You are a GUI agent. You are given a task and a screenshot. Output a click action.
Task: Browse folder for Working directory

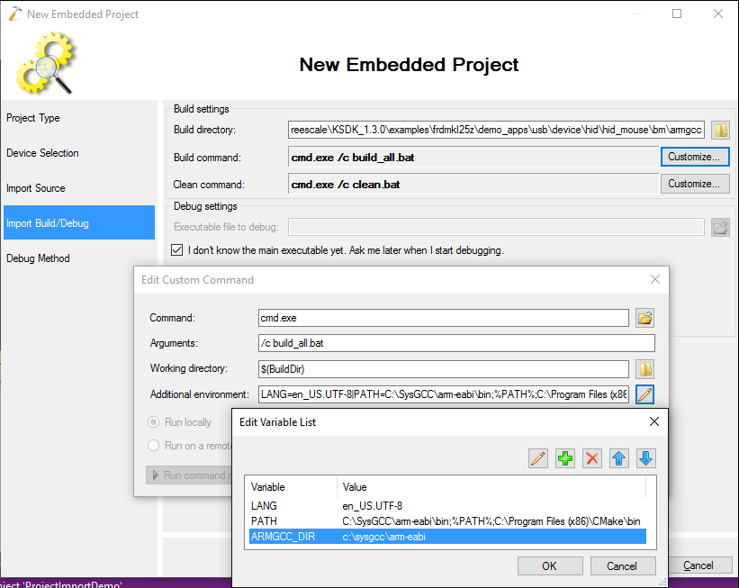(644, 369)
